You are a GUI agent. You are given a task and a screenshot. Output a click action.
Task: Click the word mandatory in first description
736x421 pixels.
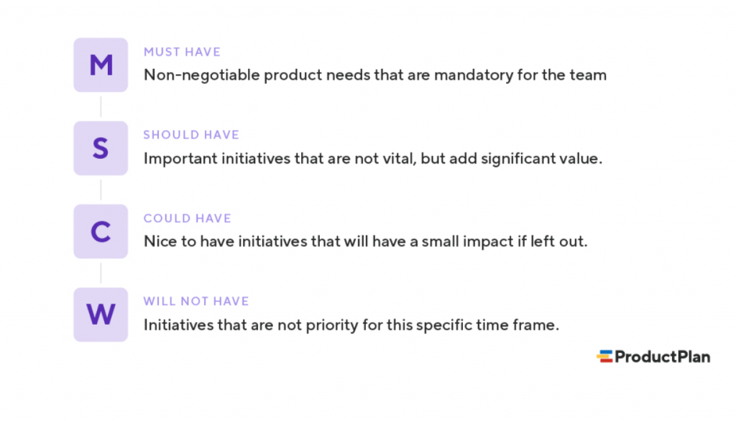point(473,75)
